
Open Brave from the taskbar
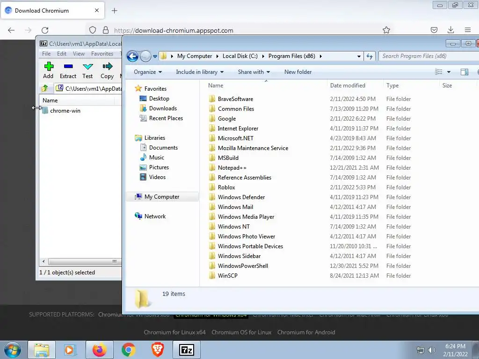(x=158, y=350)
